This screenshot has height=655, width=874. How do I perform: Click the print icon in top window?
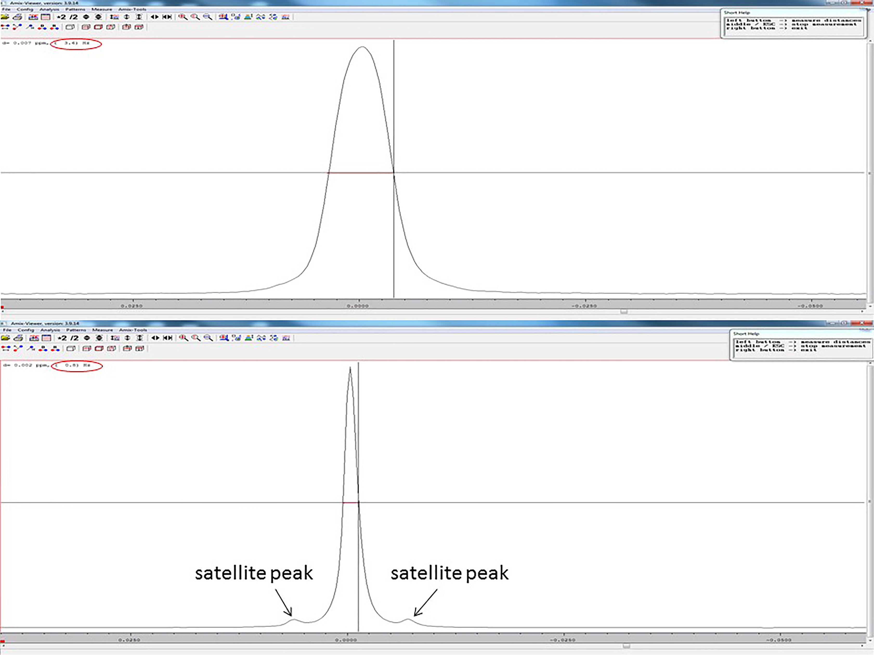[x=17, y=17]
